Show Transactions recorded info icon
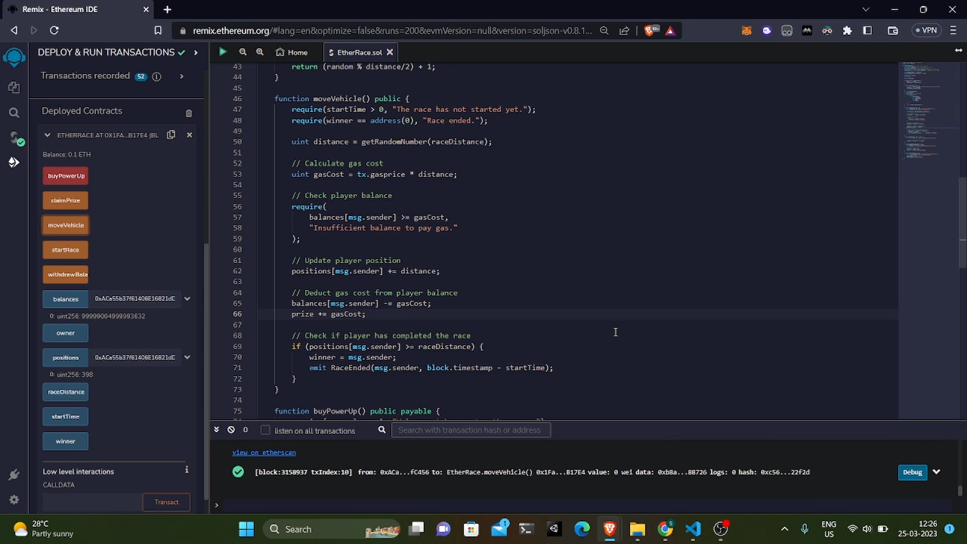967x544 pixels. coord(157,77)
